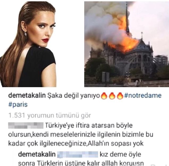Select reply text 'kız deme öyle'

120,154
